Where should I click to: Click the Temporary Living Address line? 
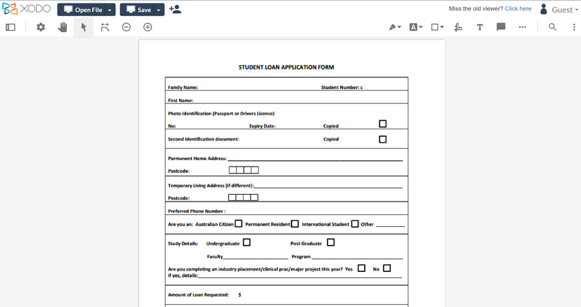click(328, 186)
